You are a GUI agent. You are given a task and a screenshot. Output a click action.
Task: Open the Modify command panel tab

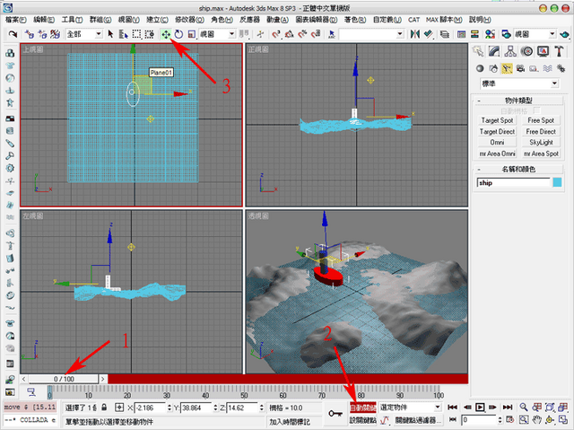coord(494,51)
